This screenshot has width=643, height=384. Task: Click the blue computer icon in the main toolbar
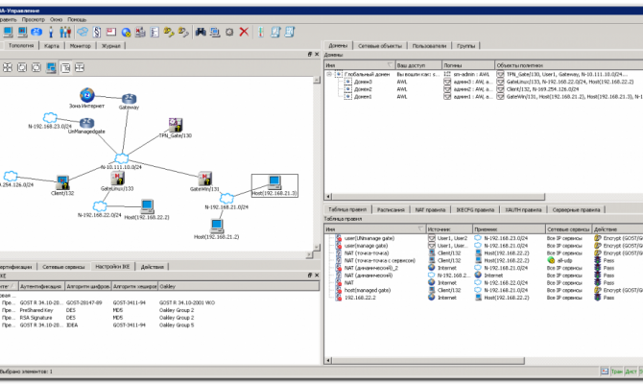click(8, 32)
